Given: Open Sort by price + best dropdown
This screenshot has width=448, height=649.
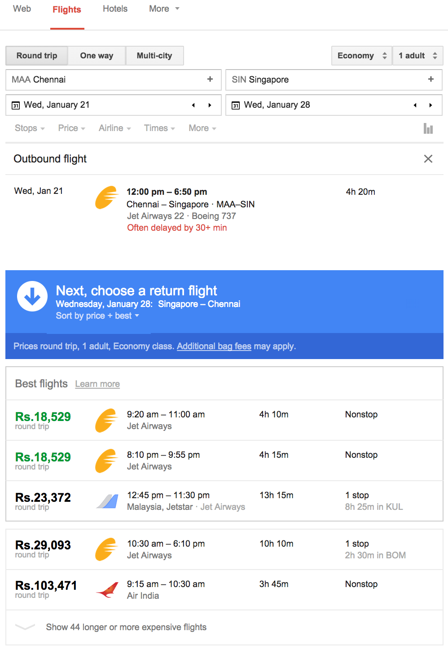Looking at the screenshot, I should tap(97, 316).
